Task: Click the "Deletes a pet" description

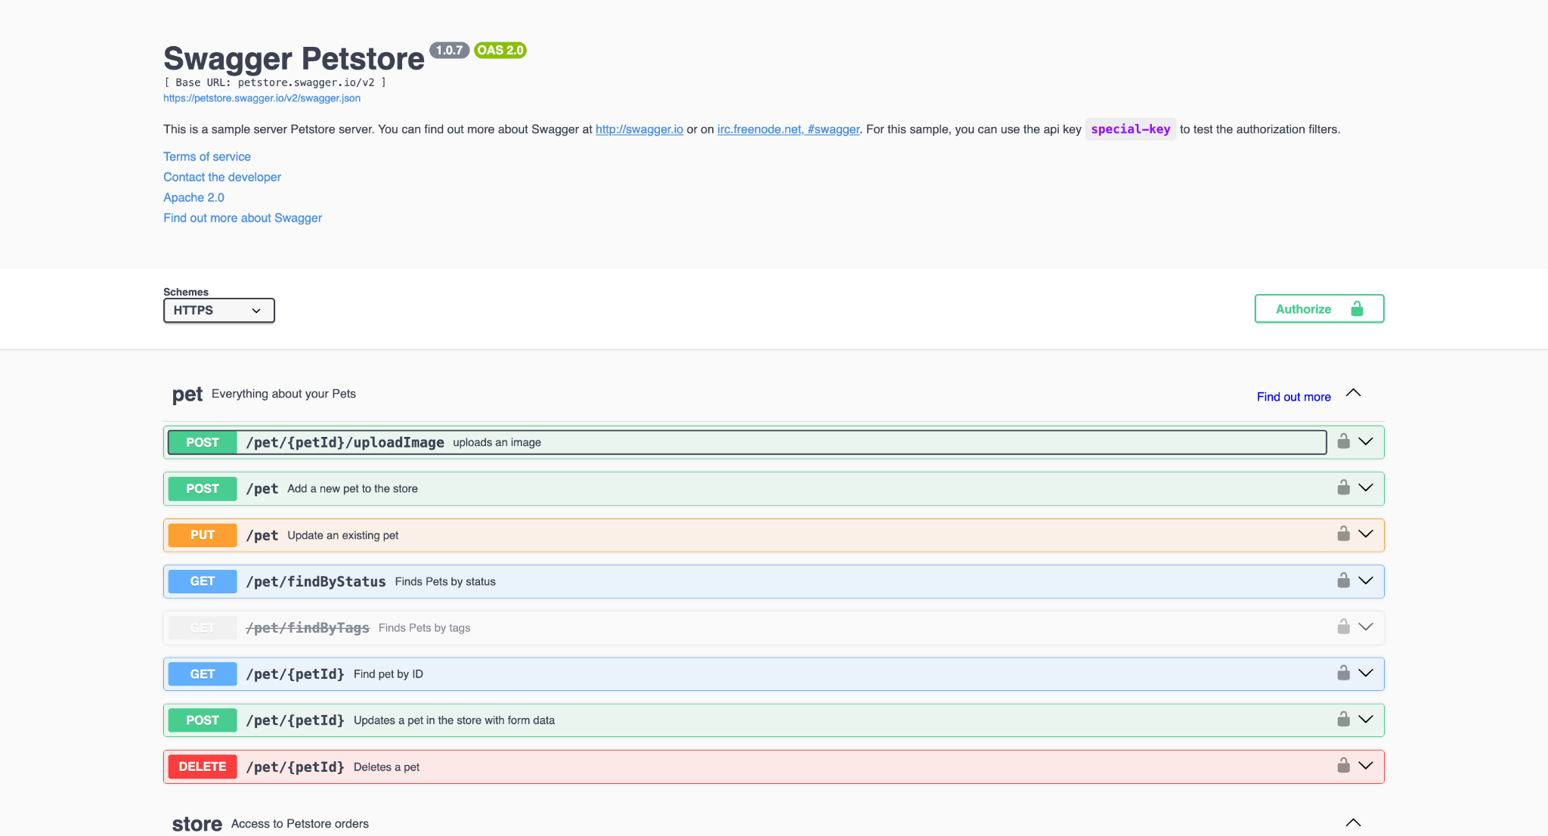Action: (386, 767)
